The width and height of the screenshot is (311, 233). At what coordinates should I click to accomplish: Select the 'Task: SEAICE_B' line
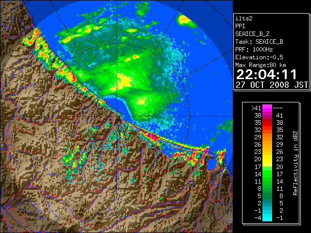(x=259, y=42)
